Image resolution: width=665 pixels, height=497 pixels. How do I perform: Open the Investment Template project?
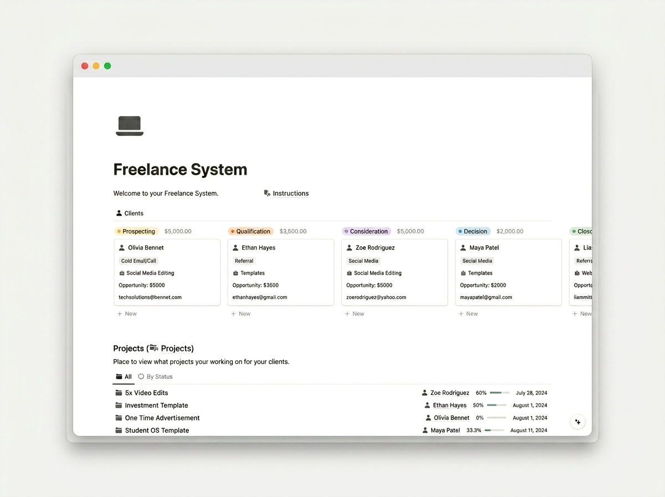click(156, 405)
